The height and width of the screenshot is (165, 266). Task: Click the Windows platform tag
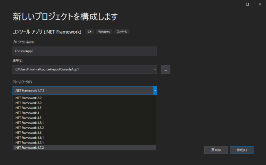click(104, 32)
